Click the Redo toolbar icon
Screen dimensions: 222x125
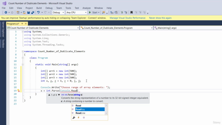(x=45, y=12)
